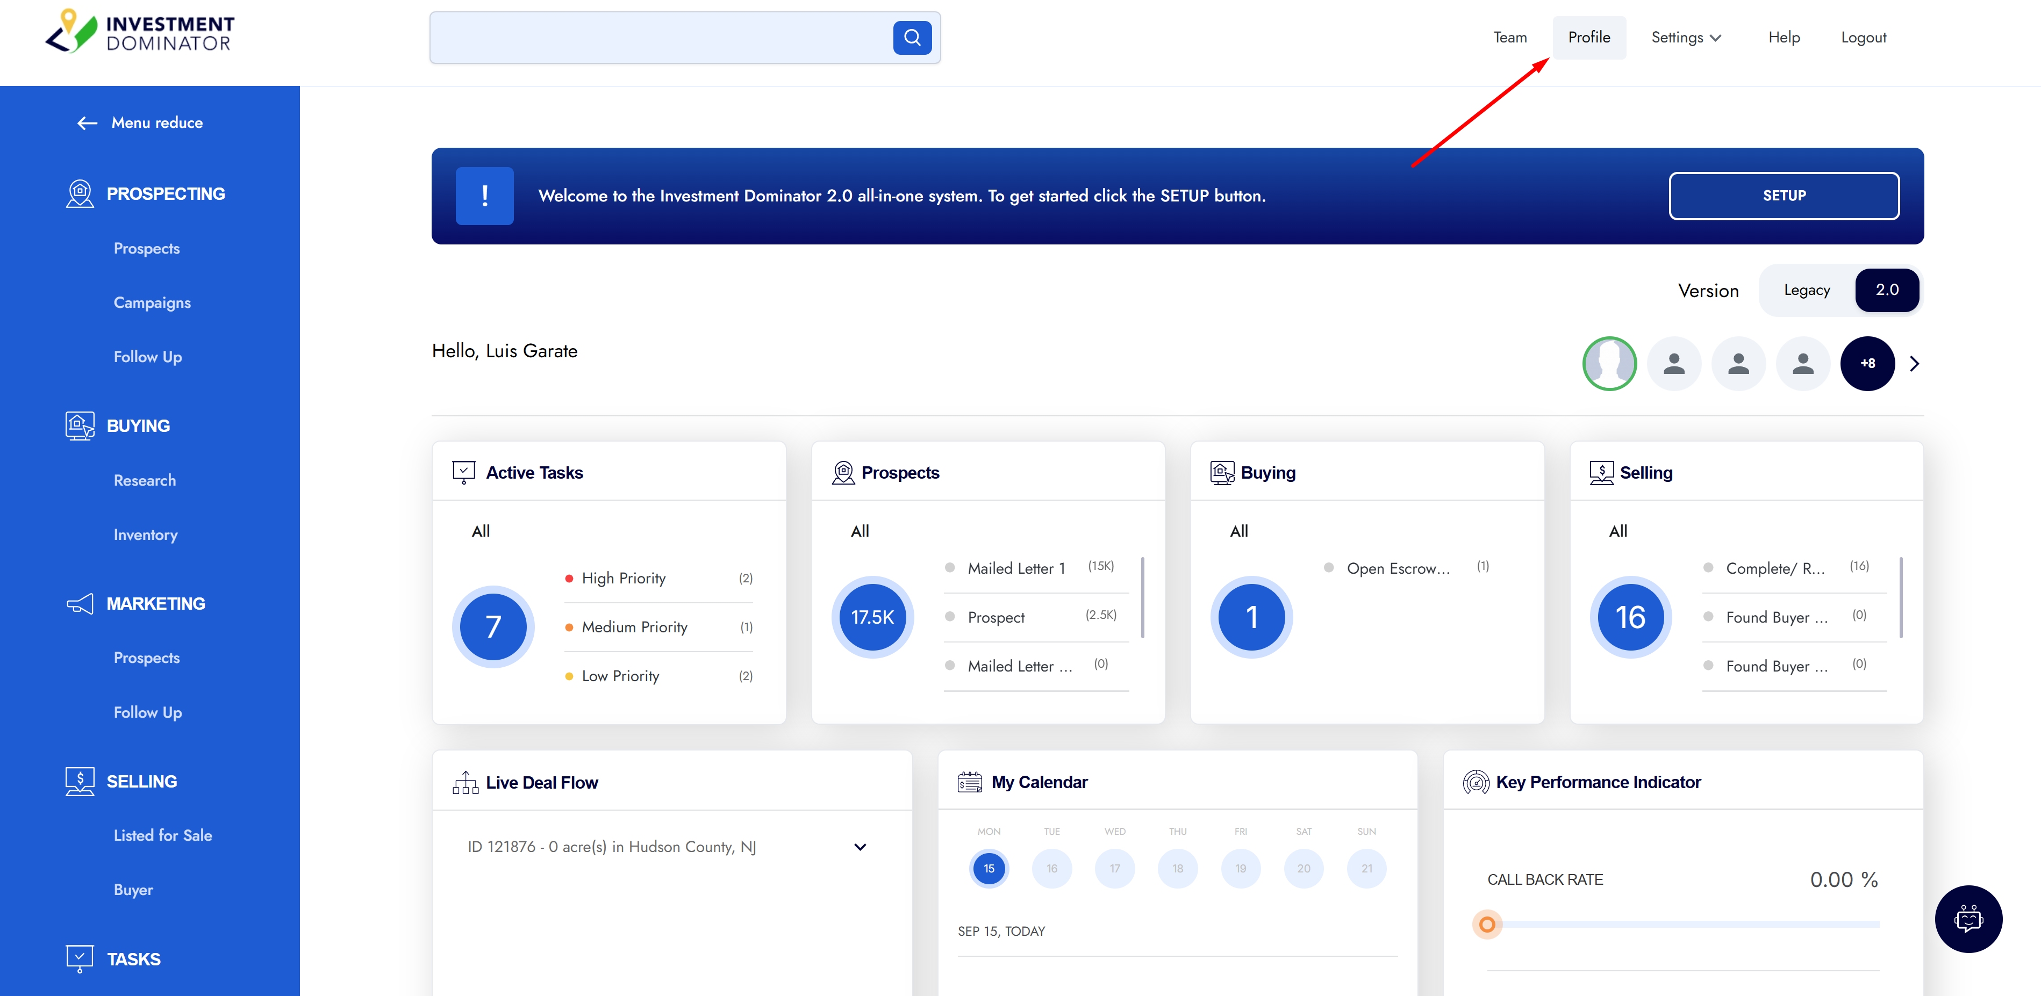Open Inventory in the sidebar
Viewport: 2041px width, 996px height.
[145, 535]
